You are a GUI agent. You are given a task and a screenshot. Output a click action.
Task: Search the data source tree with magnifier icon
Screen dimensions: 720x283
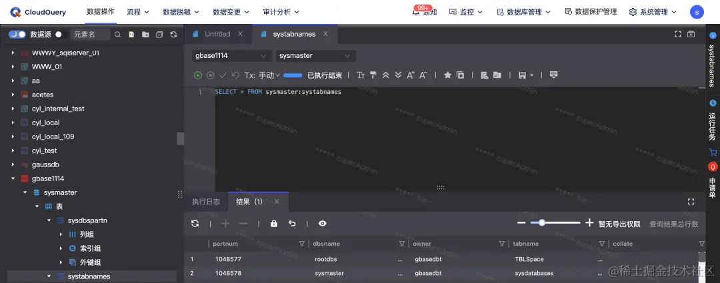[x=117, y=35]
